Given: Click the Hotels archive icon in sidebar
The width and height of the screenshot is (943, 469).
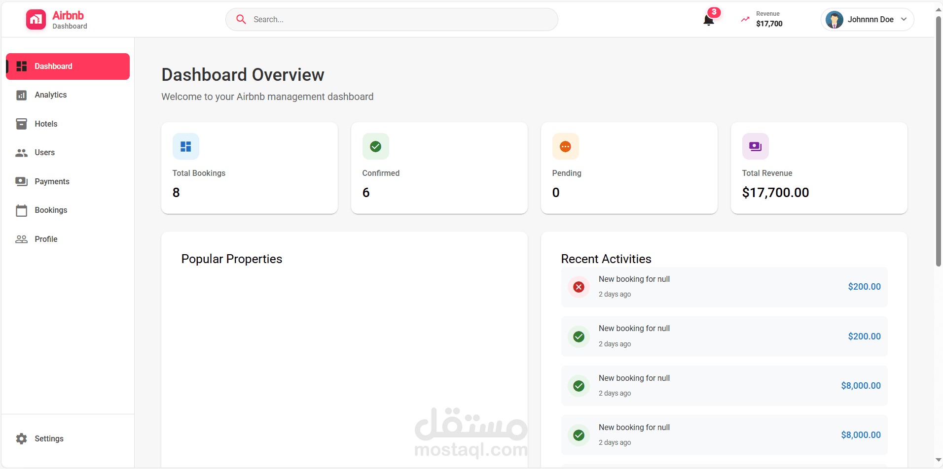Looking at the screenshot, I should (x=22, y=124).
